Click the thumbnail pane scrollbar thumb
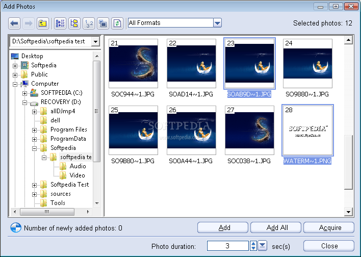Screen dimensions: 361x257 (x=348, y=162)
